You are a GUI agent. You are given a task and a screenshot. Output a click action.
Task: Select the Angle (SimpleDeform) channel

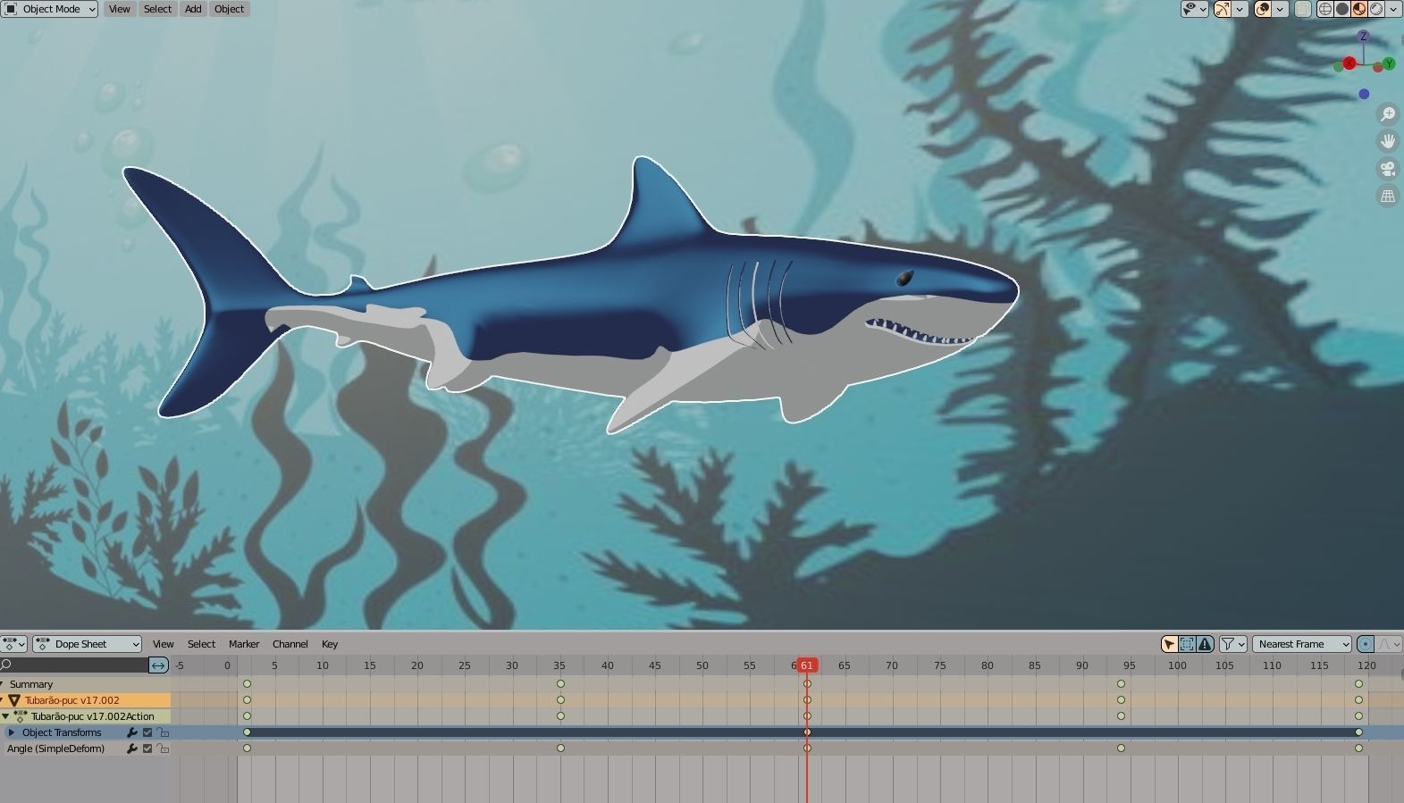(x=55, y=749)
